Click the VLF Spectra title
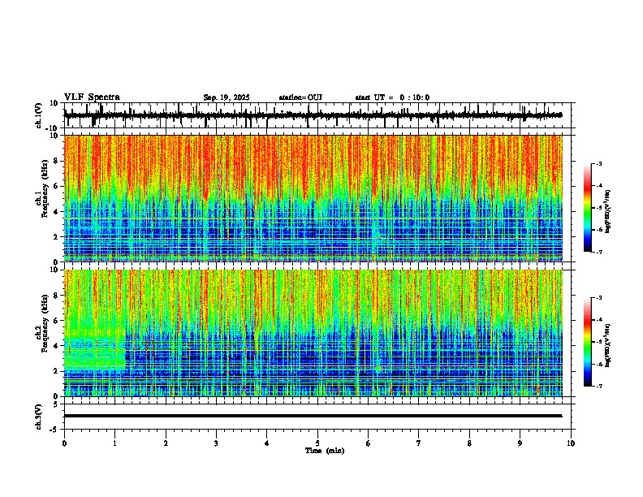The image size is (643, 497). point(92,97)
